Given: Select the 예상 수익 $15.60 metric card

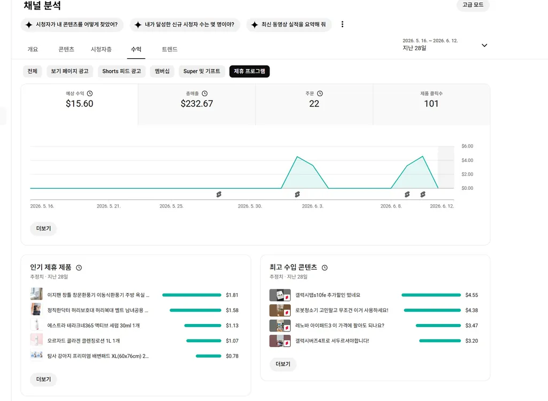Looking at the screenshot, I should 80,104.
